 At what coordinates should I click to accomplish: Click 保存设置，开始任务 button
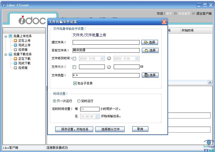tap(74, 129)
